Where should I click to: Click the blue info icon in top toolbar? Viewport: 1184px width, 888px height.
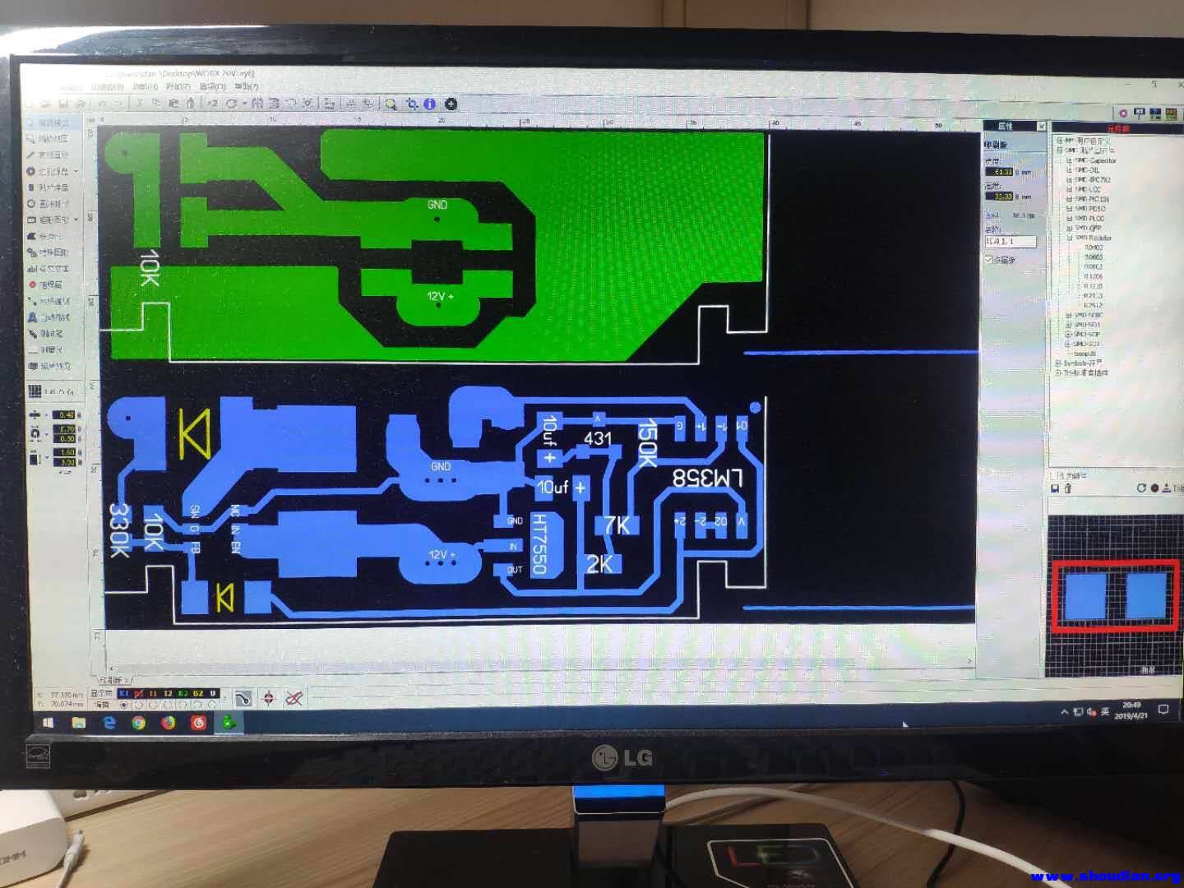[429, 104]
